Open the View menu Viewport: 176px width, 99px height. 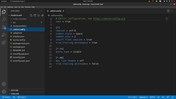16,7
